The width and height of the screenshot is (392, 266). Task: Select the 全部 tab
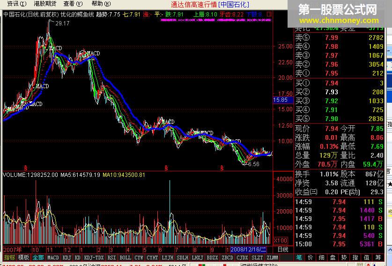38,257
